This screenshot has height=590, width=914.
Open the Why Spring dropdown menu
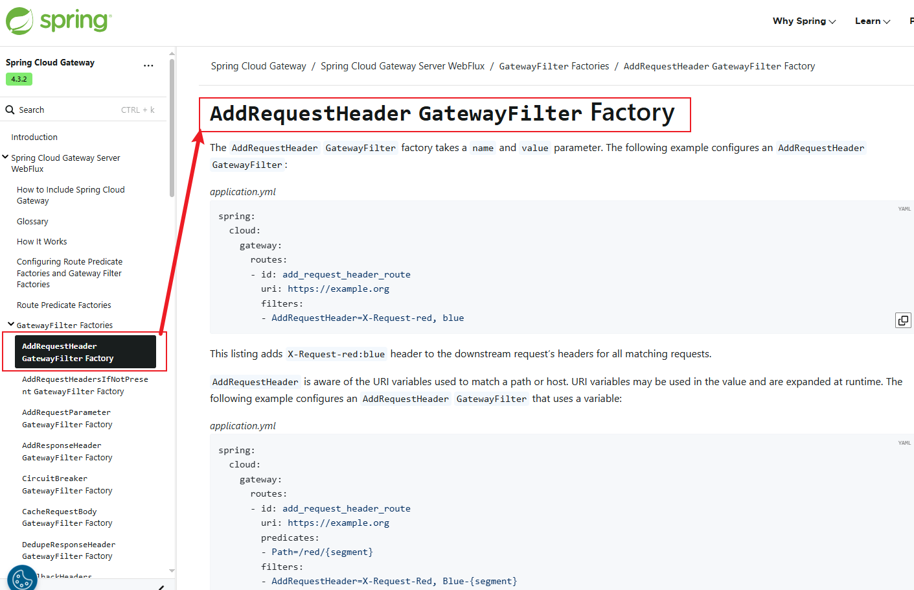[x=804, y=21]
